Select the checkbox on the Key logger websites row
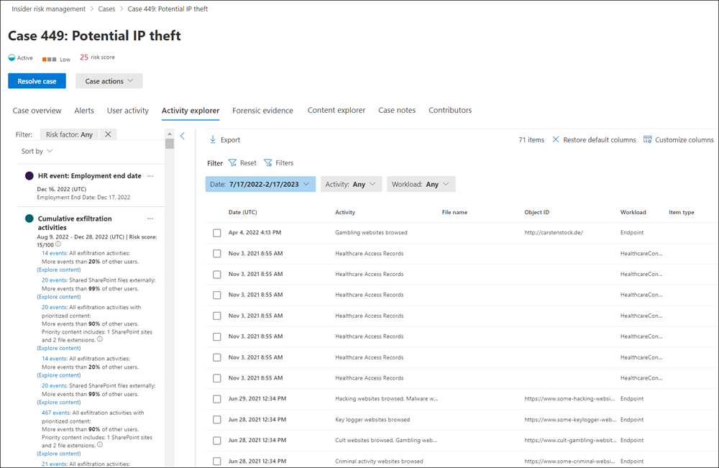719x468 pixels. (216, 419)
